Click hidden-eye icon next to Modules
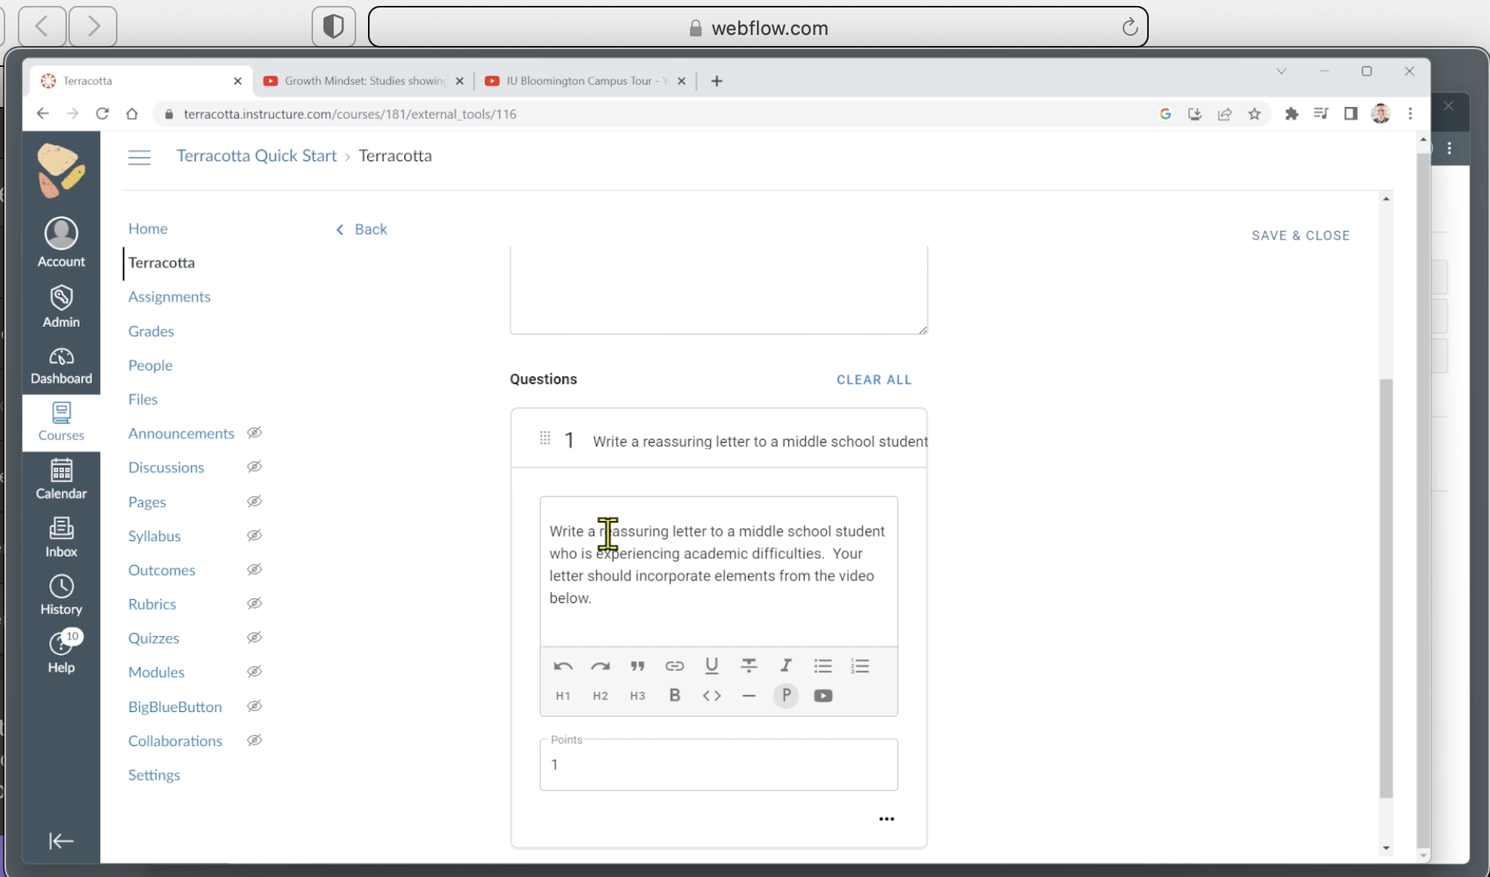The image size is (1490, 877). pyautogui.click(x=254, y=672)
